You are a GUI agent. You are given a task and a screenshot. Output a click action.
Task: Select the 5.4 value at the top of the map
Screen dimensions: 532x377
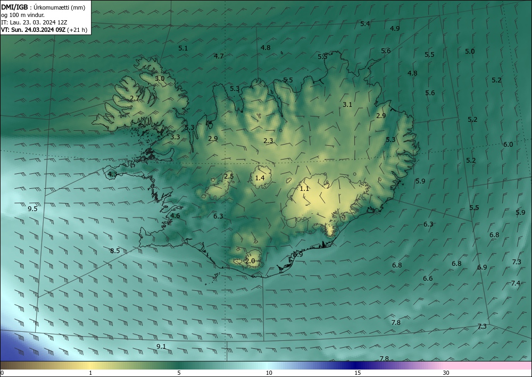365,24
